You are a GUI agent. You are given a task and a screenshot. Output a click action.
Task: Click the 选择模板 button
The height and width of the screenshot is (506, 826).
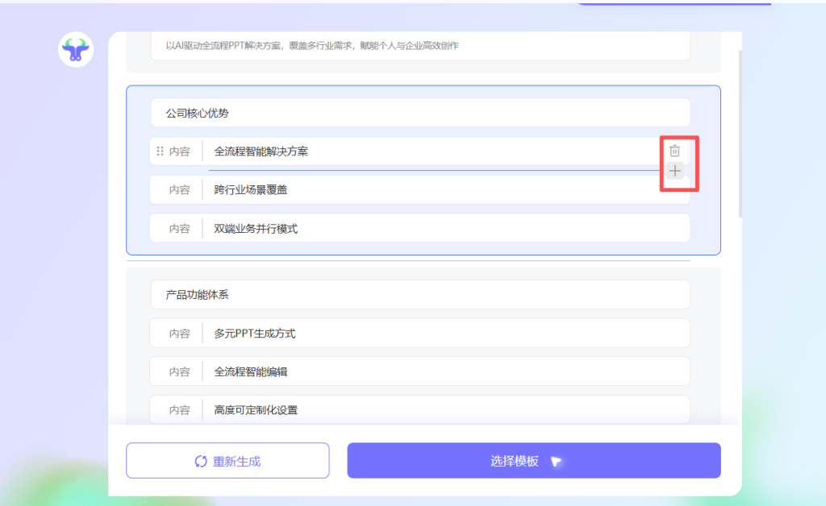coord(533,461)
